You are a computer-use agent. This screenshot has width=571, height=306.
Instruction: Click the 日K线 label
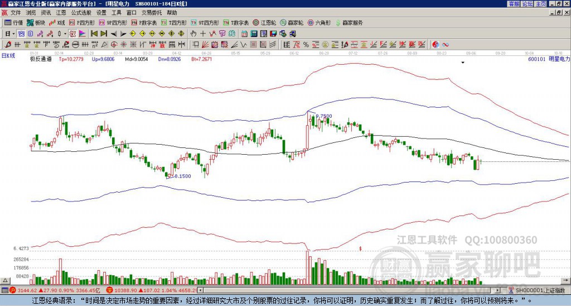(x=8, y=55)
